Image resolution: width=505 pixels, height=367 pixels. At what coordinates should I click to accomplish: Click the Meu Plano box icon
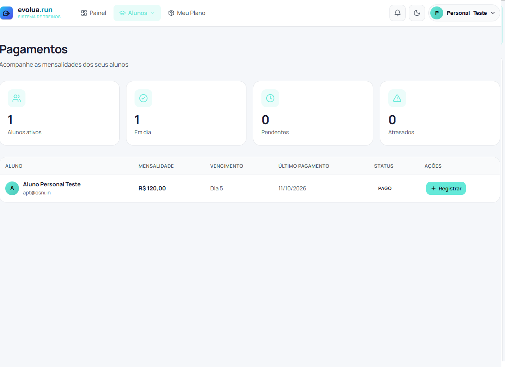(x=171, y=13)
